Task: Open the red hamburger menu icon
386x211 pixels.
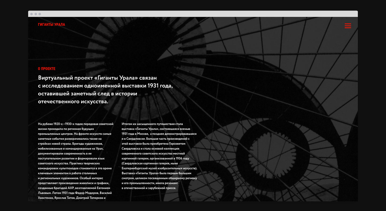Action: click(x=348, y=26)
